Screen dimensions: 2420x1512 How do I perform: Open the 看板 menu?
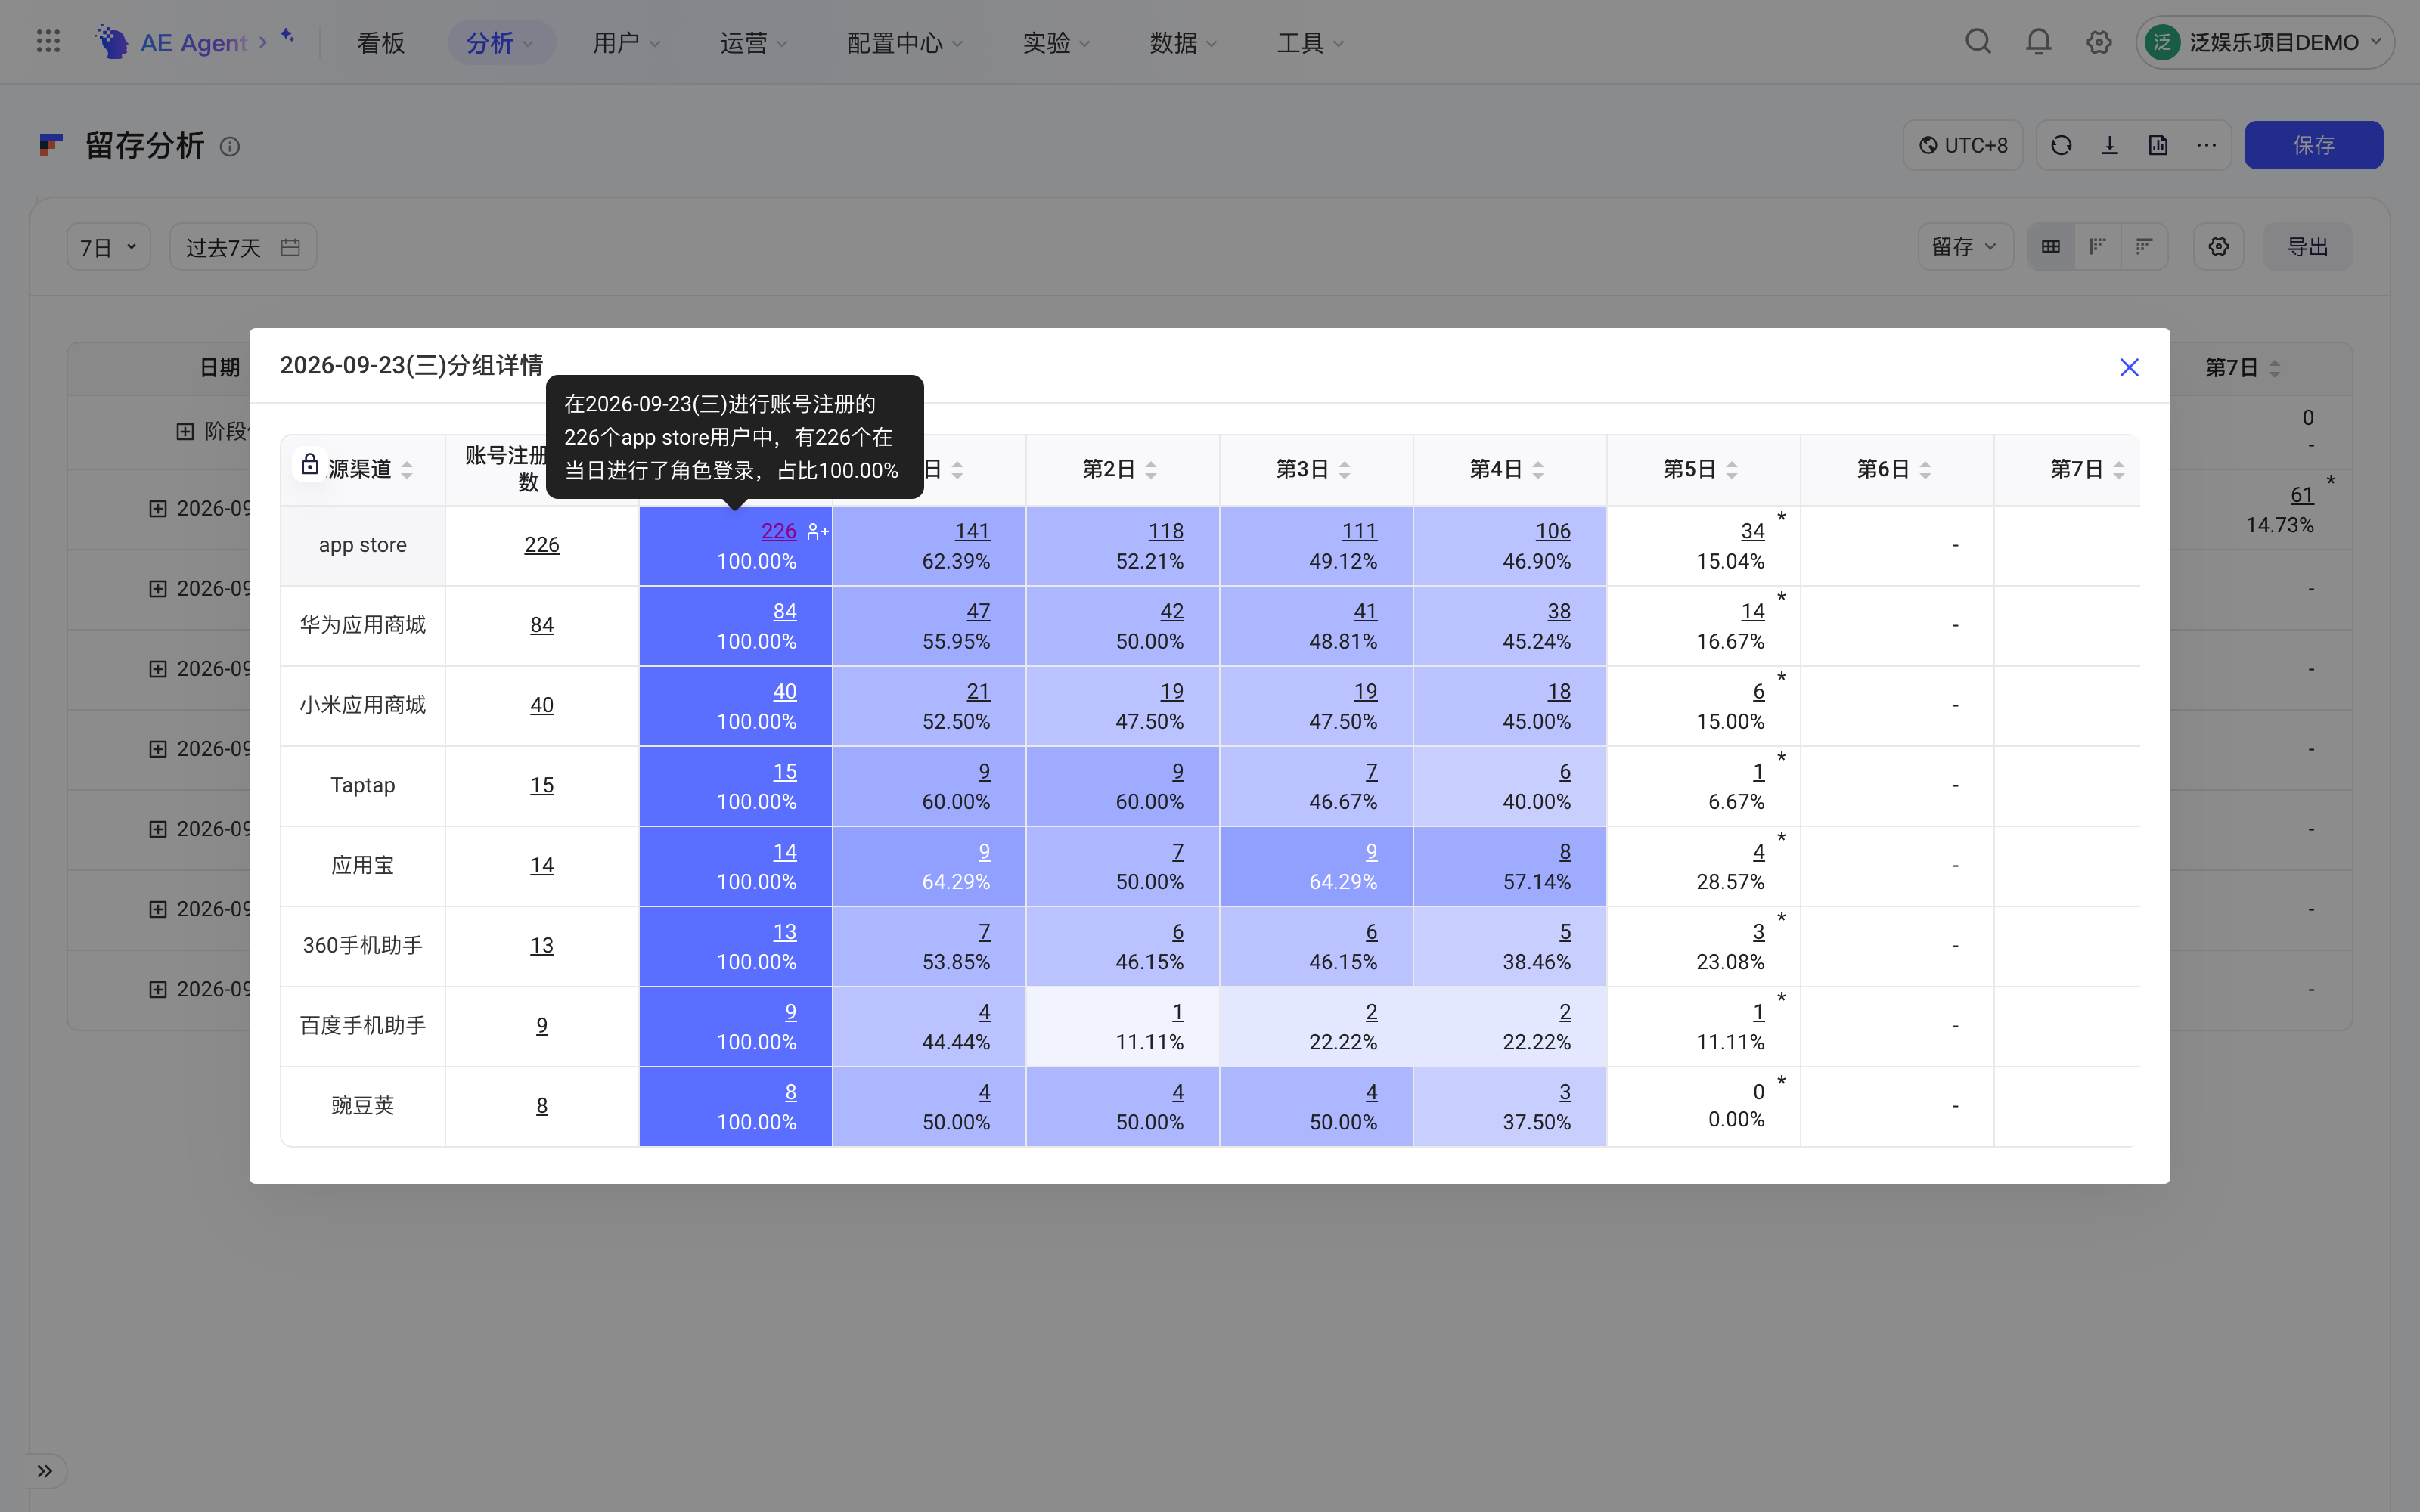click(x=381, y=42)
